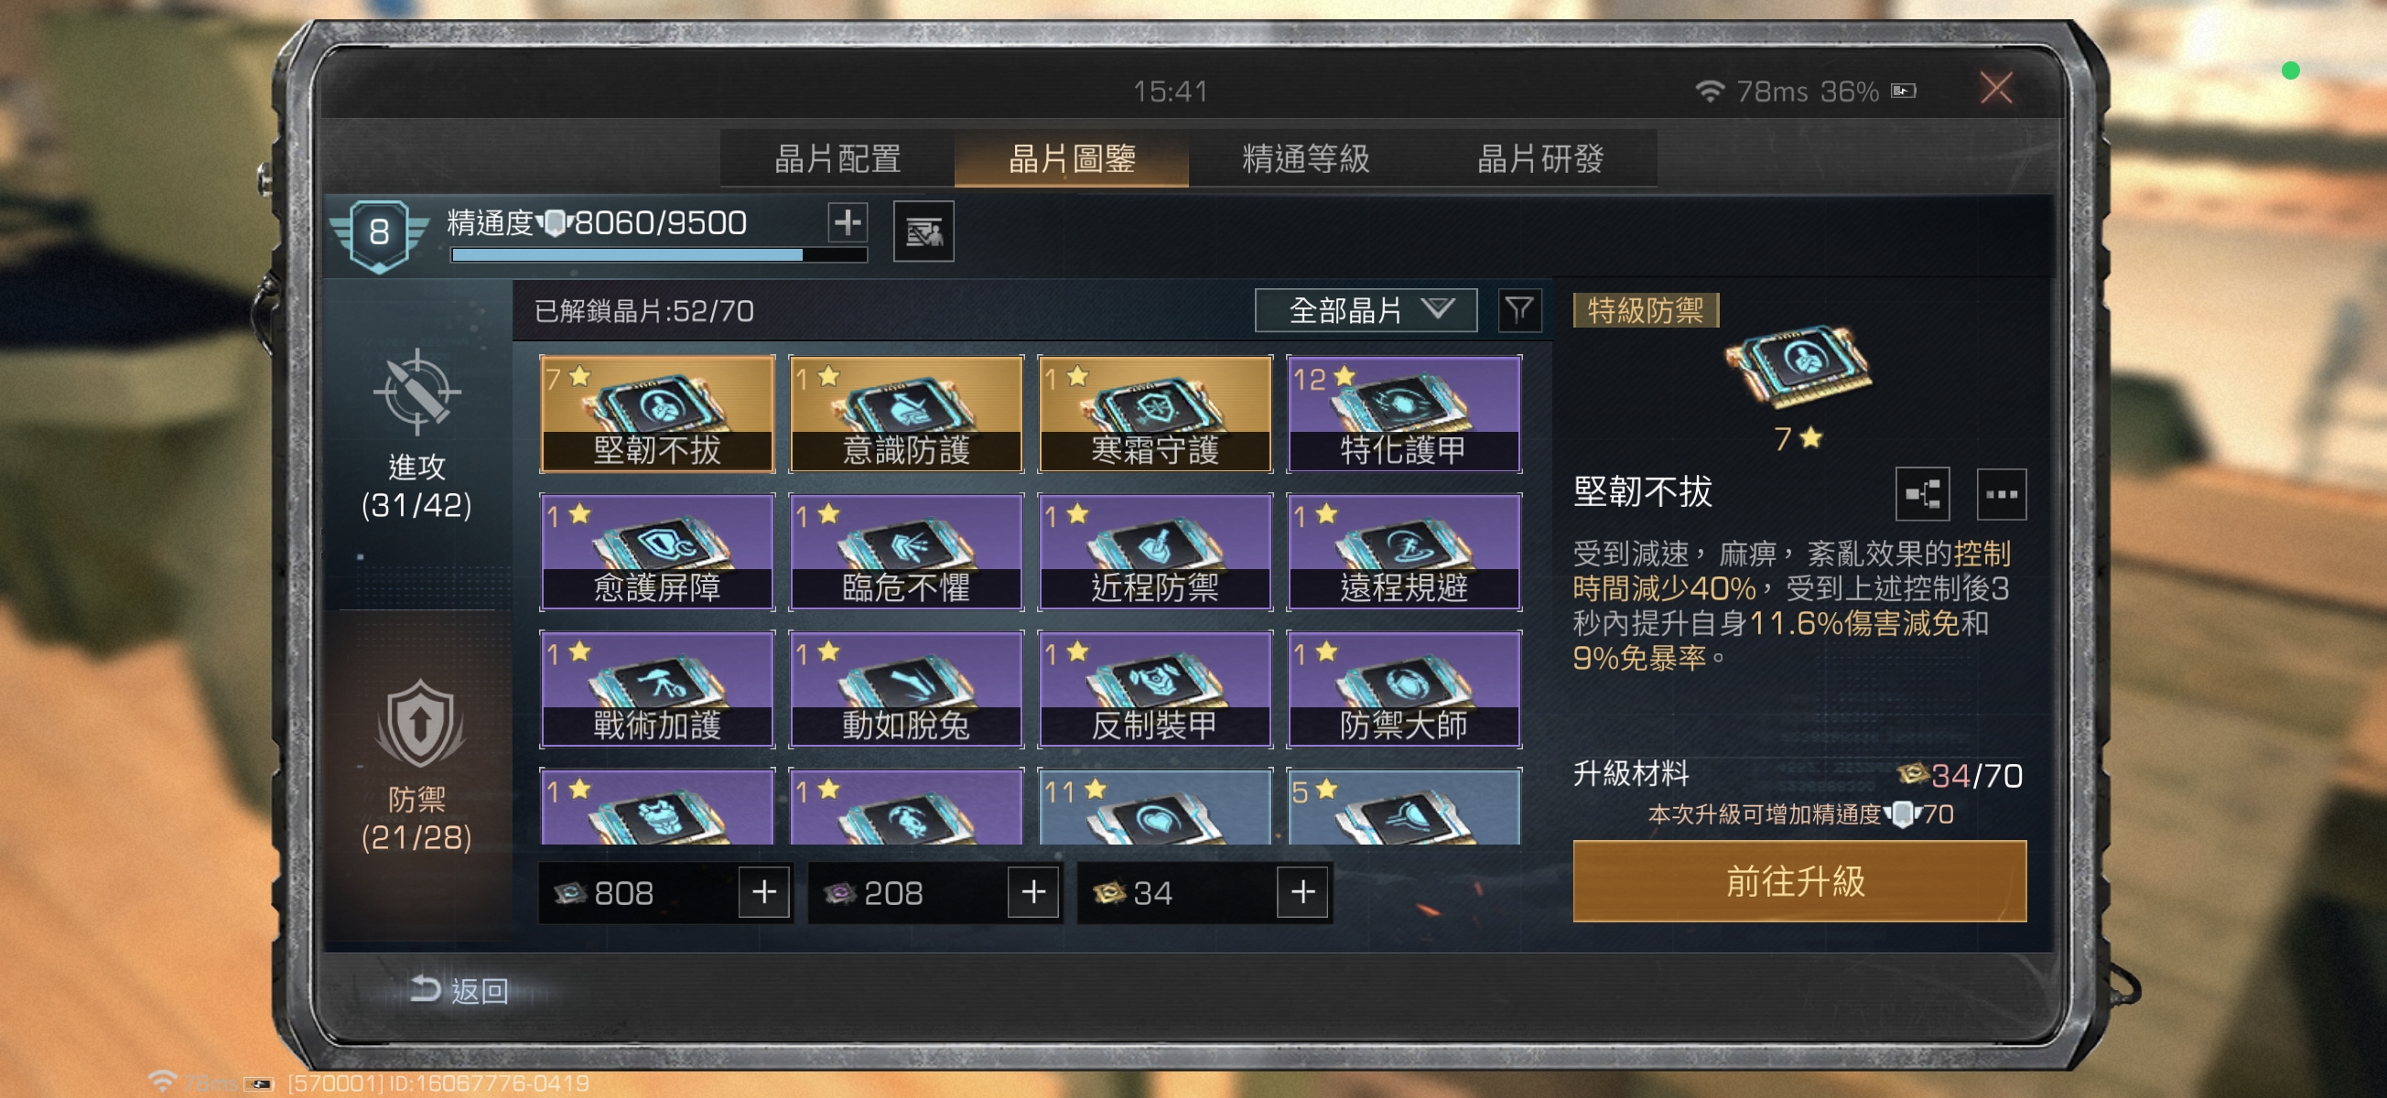Open the 晶片研發 tab
The width and height of the screenshot is (2387, 1098).
click(1540, 158)
